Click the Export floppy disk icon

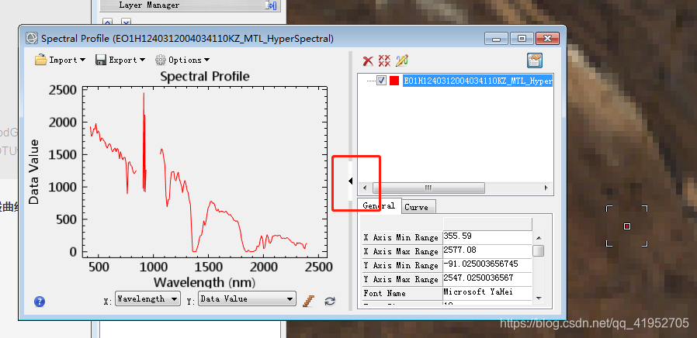(100, 60)
